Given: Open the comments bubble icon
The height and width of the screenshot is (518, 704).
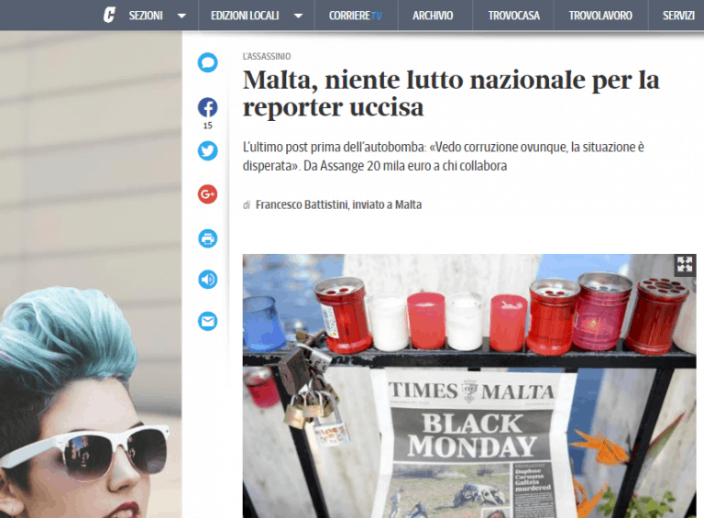Looking at the screenshot, I should (208, 62).
